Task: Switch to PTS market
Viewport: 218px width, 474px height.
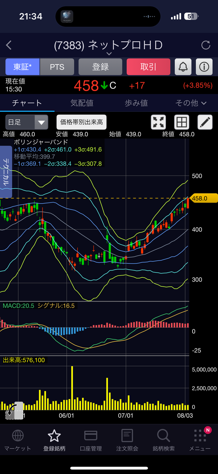Action: point(57,67)
